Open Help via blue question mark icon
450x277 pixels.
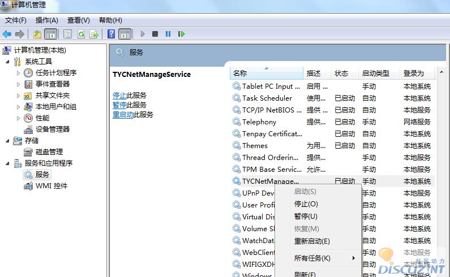[x=112, y=34]
